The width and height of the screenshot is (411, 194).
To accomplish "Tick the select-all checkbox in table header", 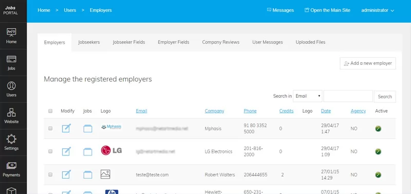I will tap(50, 111).
